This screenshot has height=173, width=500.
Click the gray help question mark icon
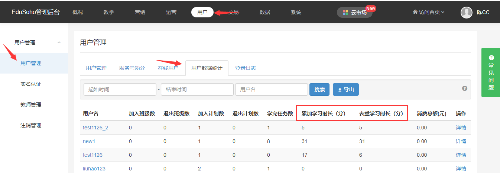point(464,88)
